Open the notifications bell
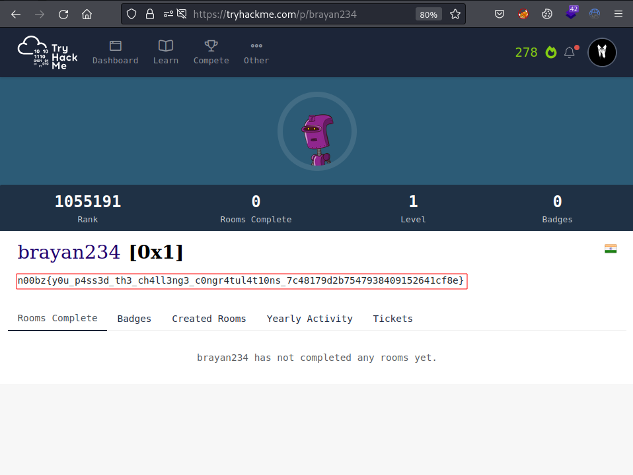 point(570,52)
